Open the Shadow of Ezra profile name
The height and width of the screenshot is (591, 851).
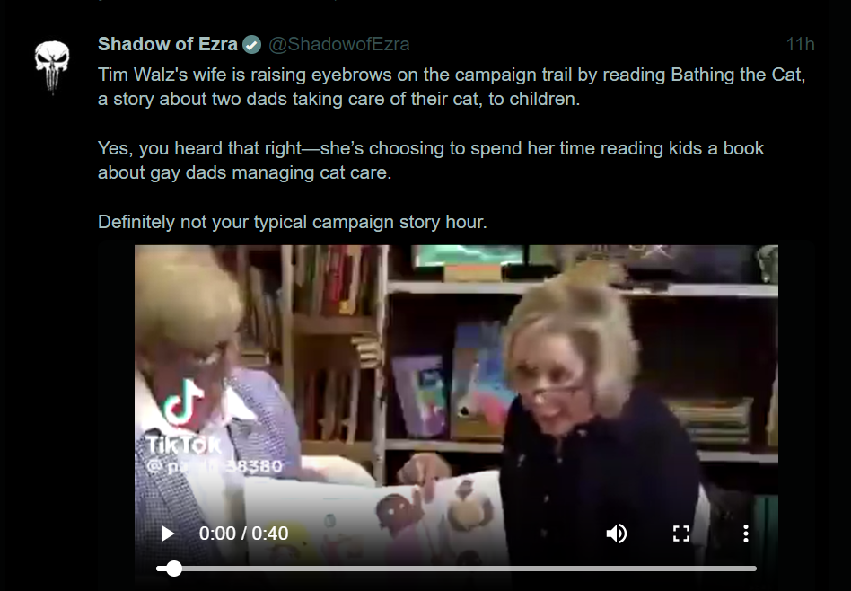pyautogui.click(x=168, y=44)
